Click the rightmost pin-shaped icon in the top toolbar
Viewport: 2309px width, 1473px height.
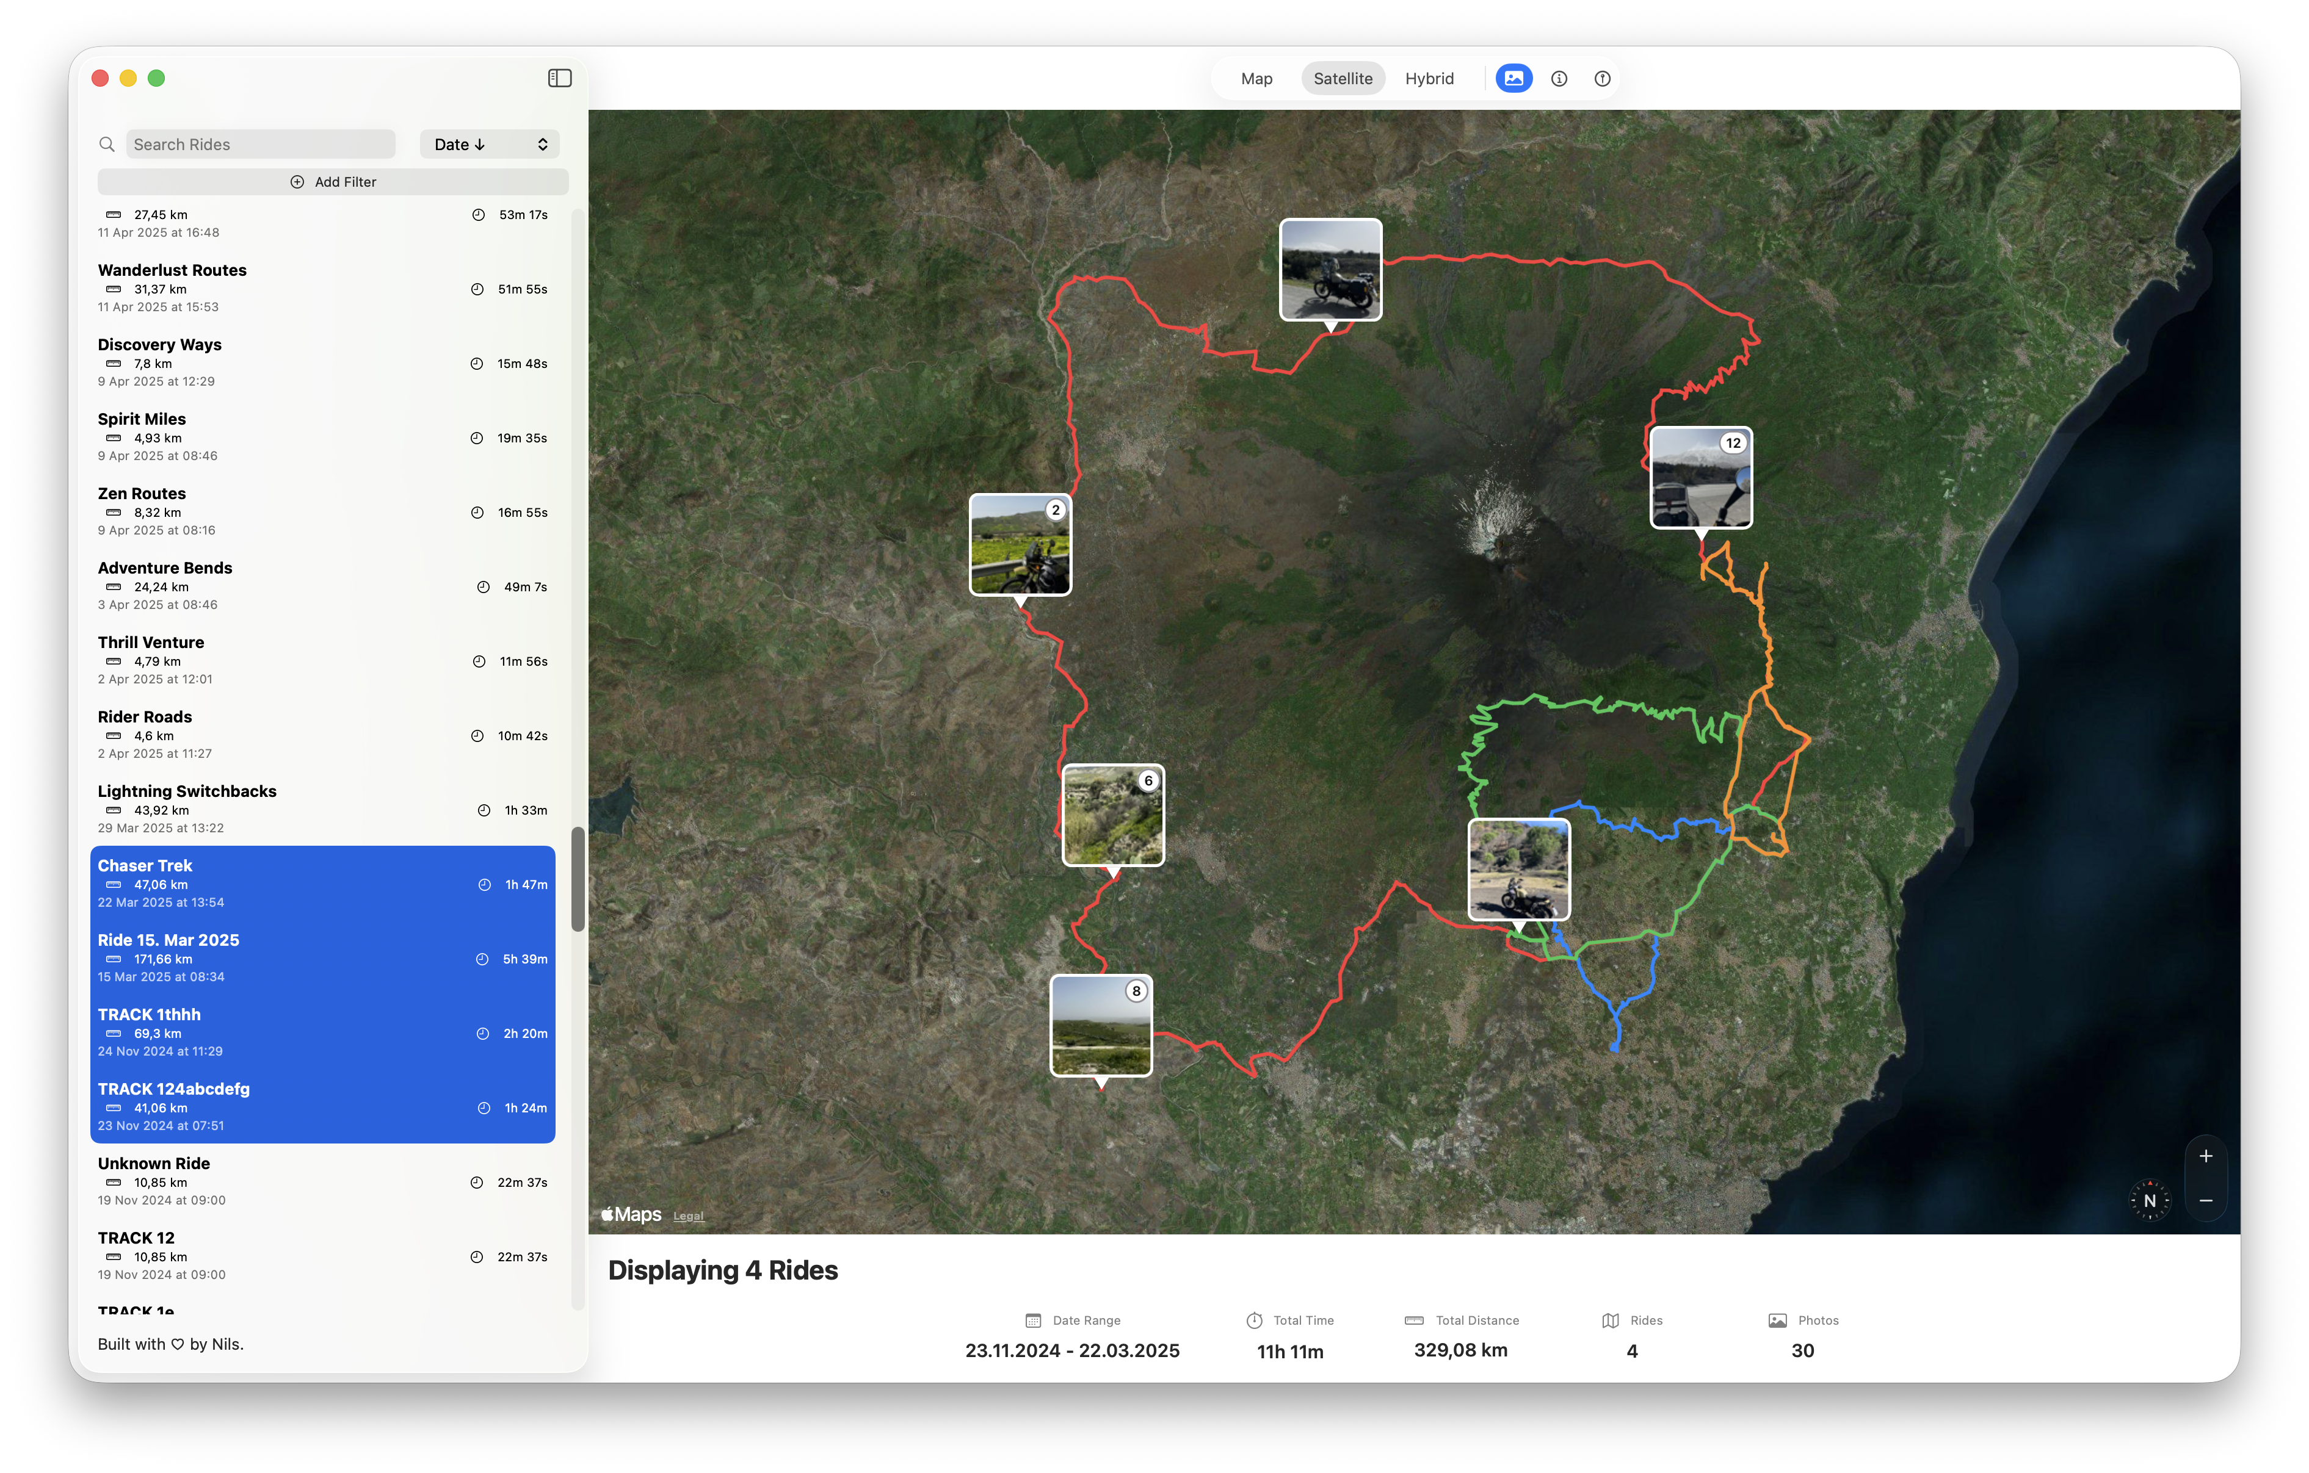tap(1601, 79)
